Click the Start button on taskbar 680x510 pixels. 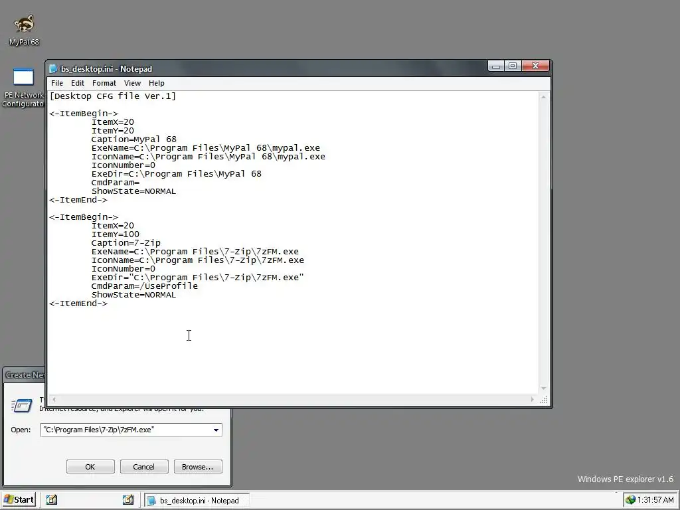(19, 499)
